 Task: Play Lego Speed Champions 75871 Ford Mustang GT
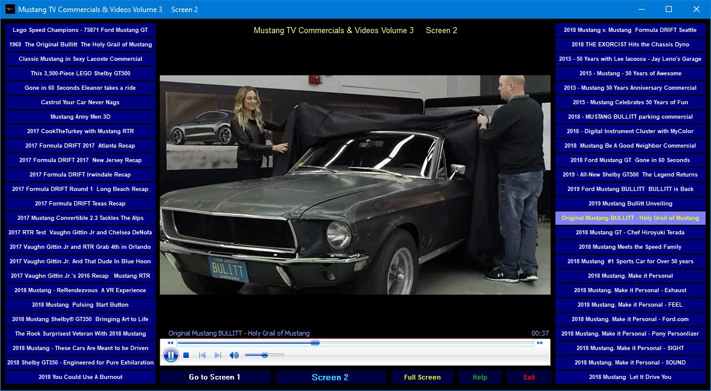(80, 30)
